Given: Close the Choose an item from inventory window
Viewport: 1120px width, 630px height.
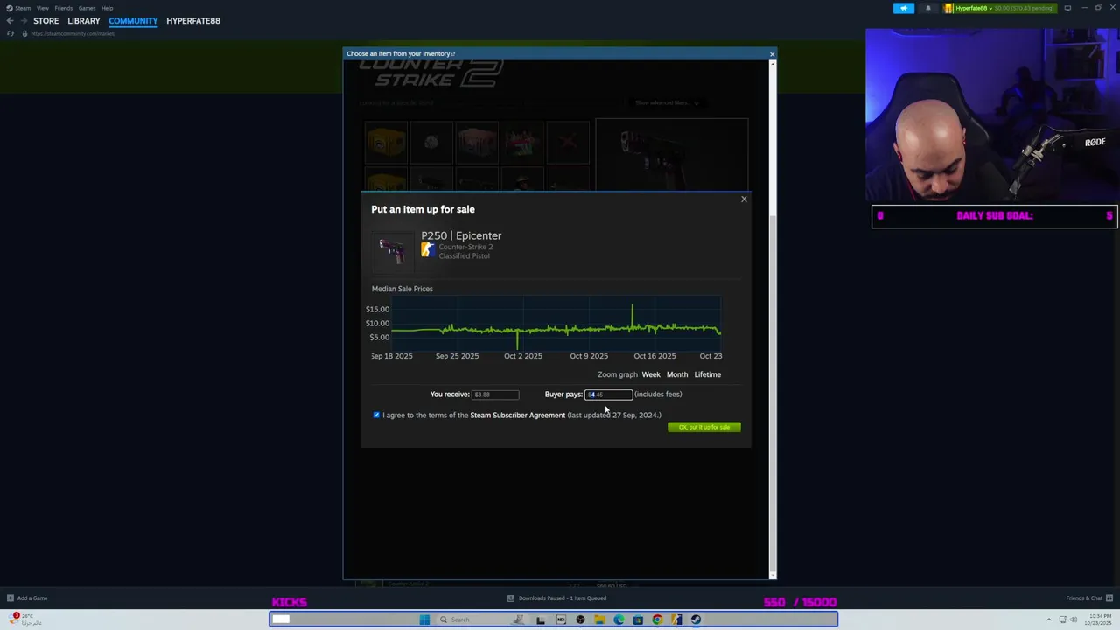Looking at the screenshot, I should [772, 54].
